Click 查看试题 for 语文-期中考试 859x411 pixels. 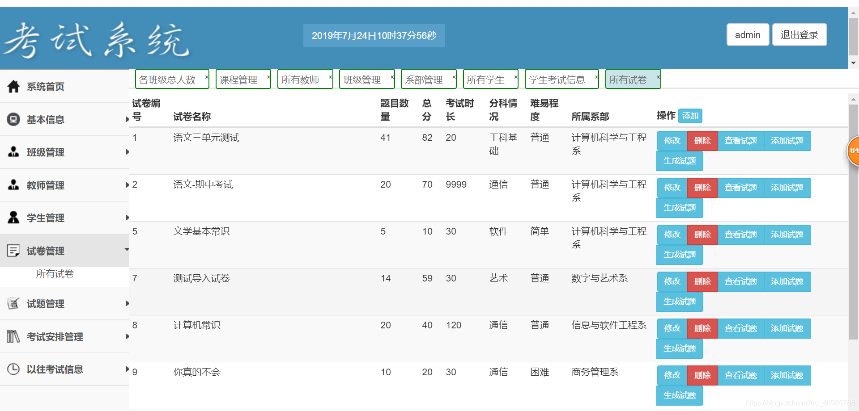pyautogui.click(x=741, y=188)
